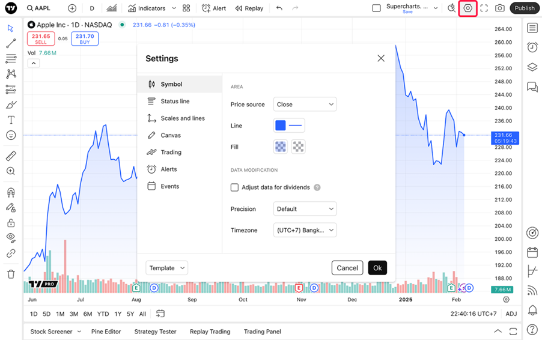
Task: Open the Pine Editor panel
Action: tap(106, 332)
